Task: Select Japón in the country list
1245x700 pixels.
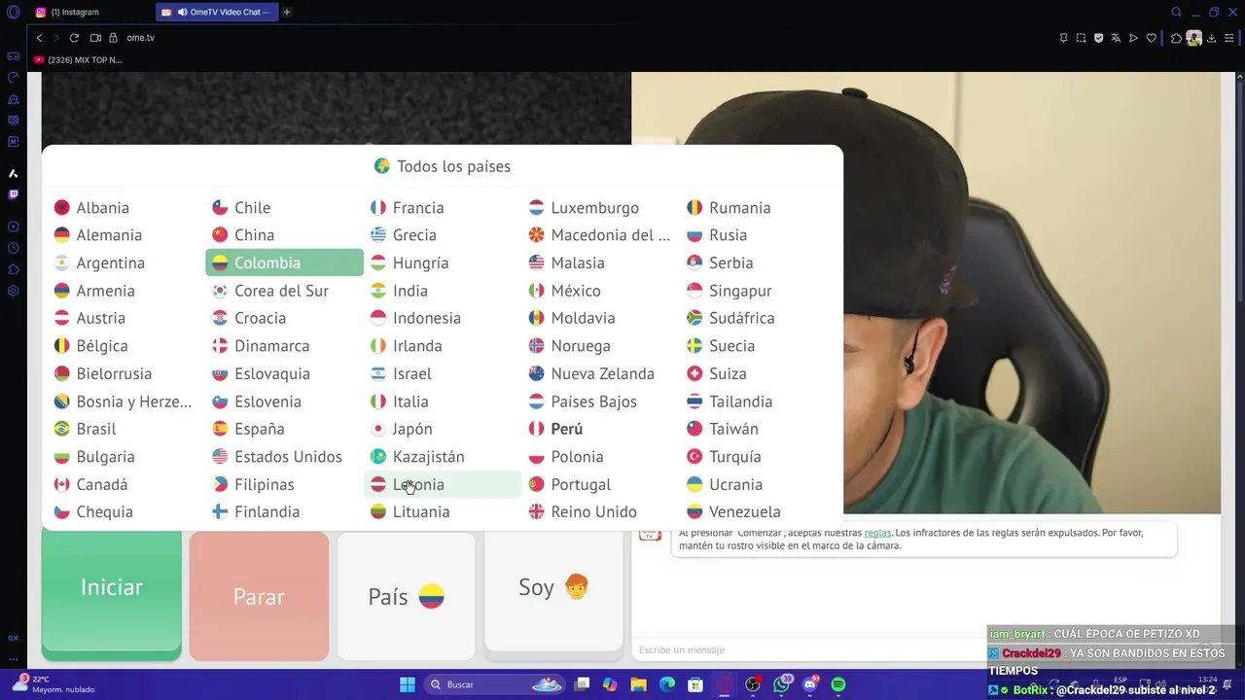Action: point(443,429)
